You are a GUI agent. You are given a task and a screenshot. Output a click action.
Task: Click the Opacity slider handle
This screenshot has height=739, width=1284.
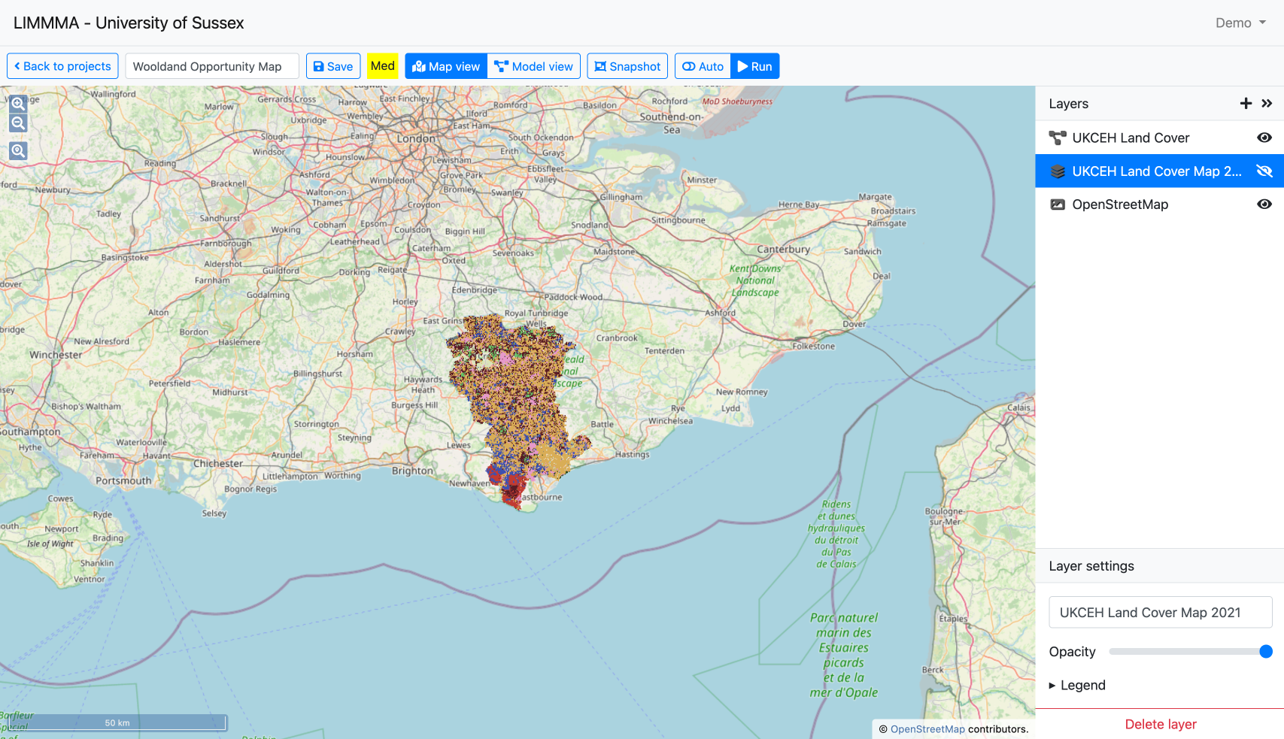[1265, 652]
